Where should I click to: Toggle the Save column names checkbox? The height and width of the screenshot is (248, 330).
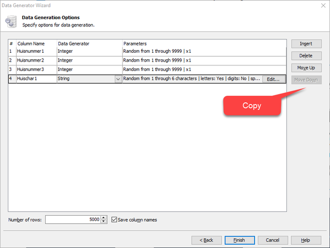[114, 220]
